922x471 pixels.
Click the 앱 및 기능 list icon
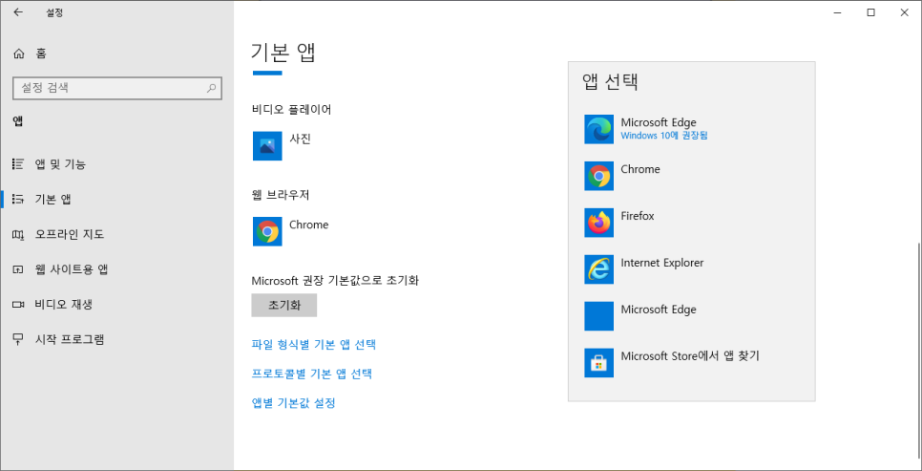click(18, 164)
